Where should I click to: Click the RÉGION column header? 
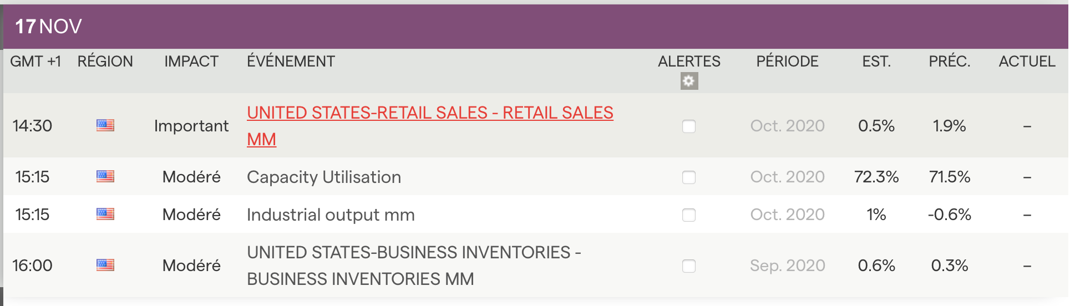105,62
